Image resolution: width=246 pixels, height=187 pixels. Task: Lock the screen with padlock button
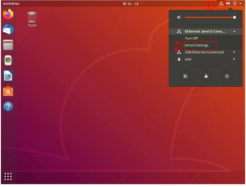(x=206, y=76)
